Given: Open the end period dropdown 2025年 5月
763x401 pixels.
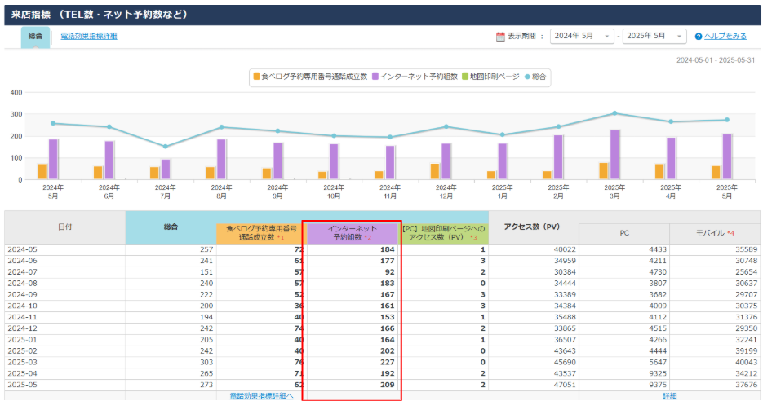Looking at the screenshot, I should 654,36.
